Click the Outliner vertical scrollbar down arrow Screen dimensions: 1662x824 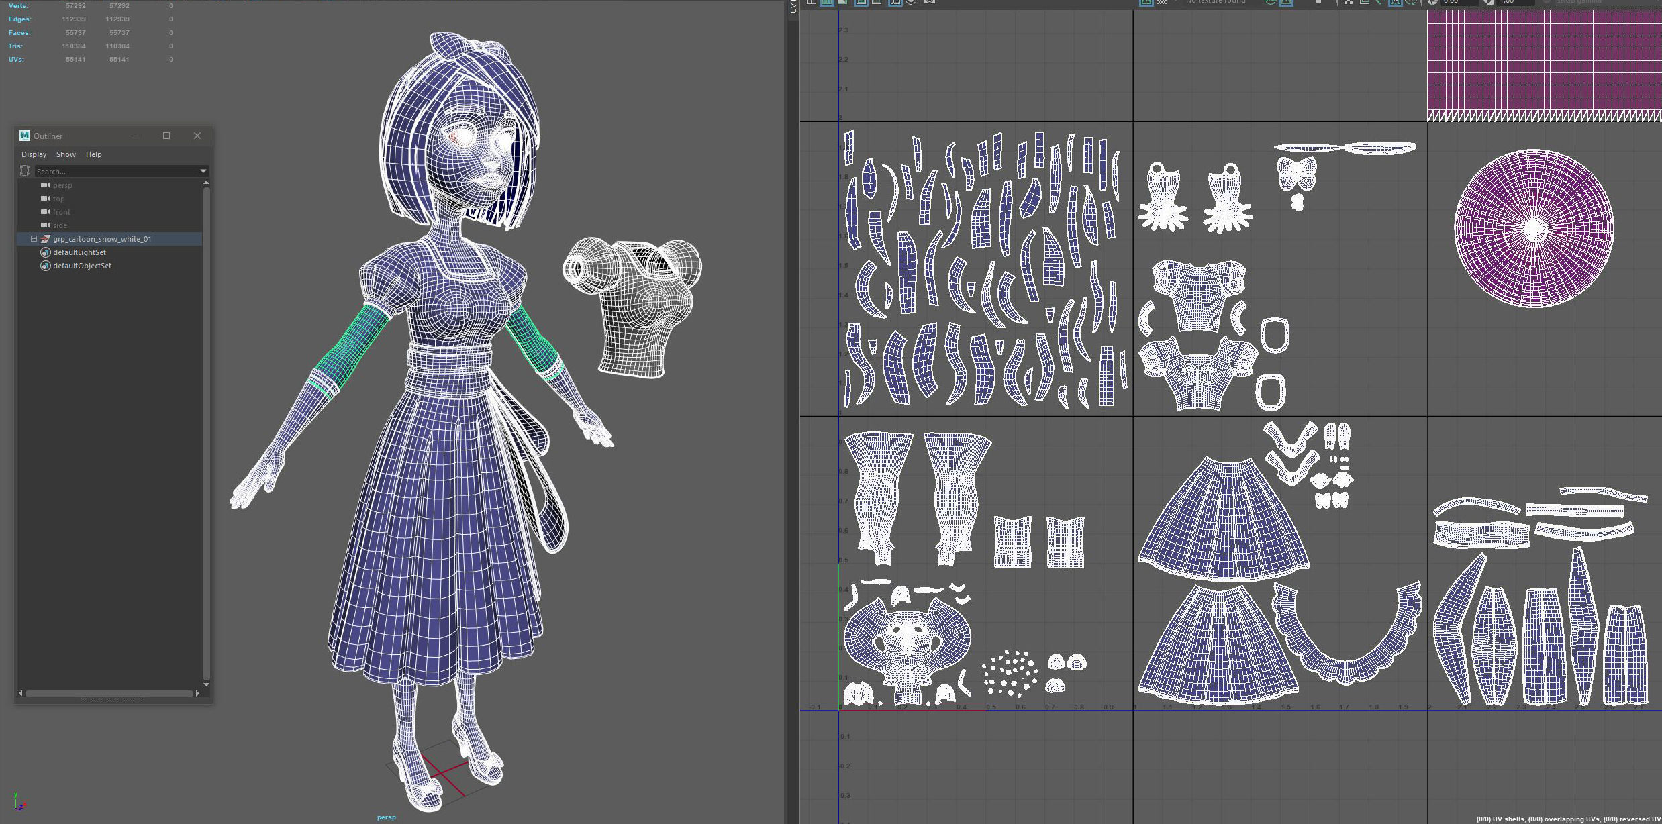point(206,684)
